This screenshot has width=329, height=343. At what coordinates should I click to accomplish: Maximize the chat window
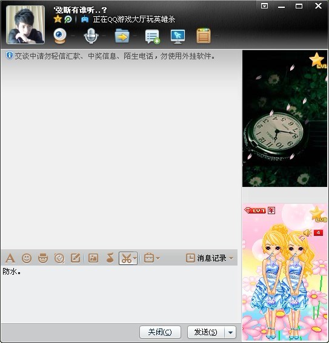(x=299, y=6)
